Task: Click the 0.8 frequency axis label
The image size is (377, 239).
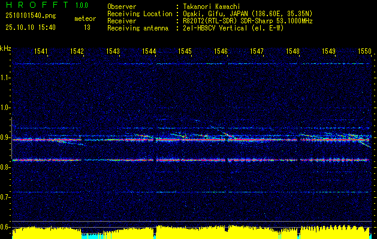Action: (5, 167)
